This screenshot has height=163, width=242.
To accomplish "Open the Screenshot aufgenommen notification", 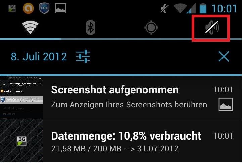I will pyautogui.click(x=121, y=97).
